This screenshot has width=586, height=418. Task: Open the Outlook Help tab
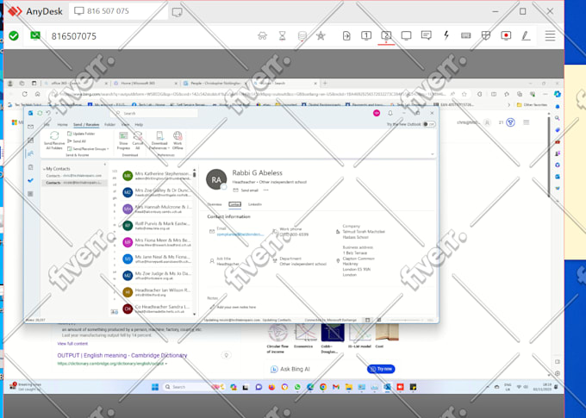(x=139, y=124)
